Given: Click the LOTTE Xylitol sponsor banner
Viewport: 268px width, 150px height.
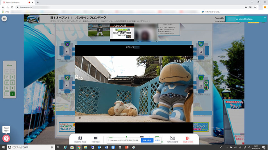Looking at the screenshot, I should (67, 127).
